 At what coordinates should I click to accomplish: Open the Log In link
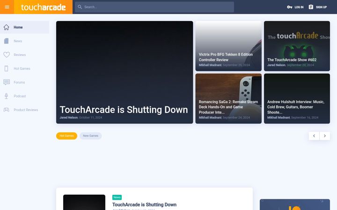point(299,7)
